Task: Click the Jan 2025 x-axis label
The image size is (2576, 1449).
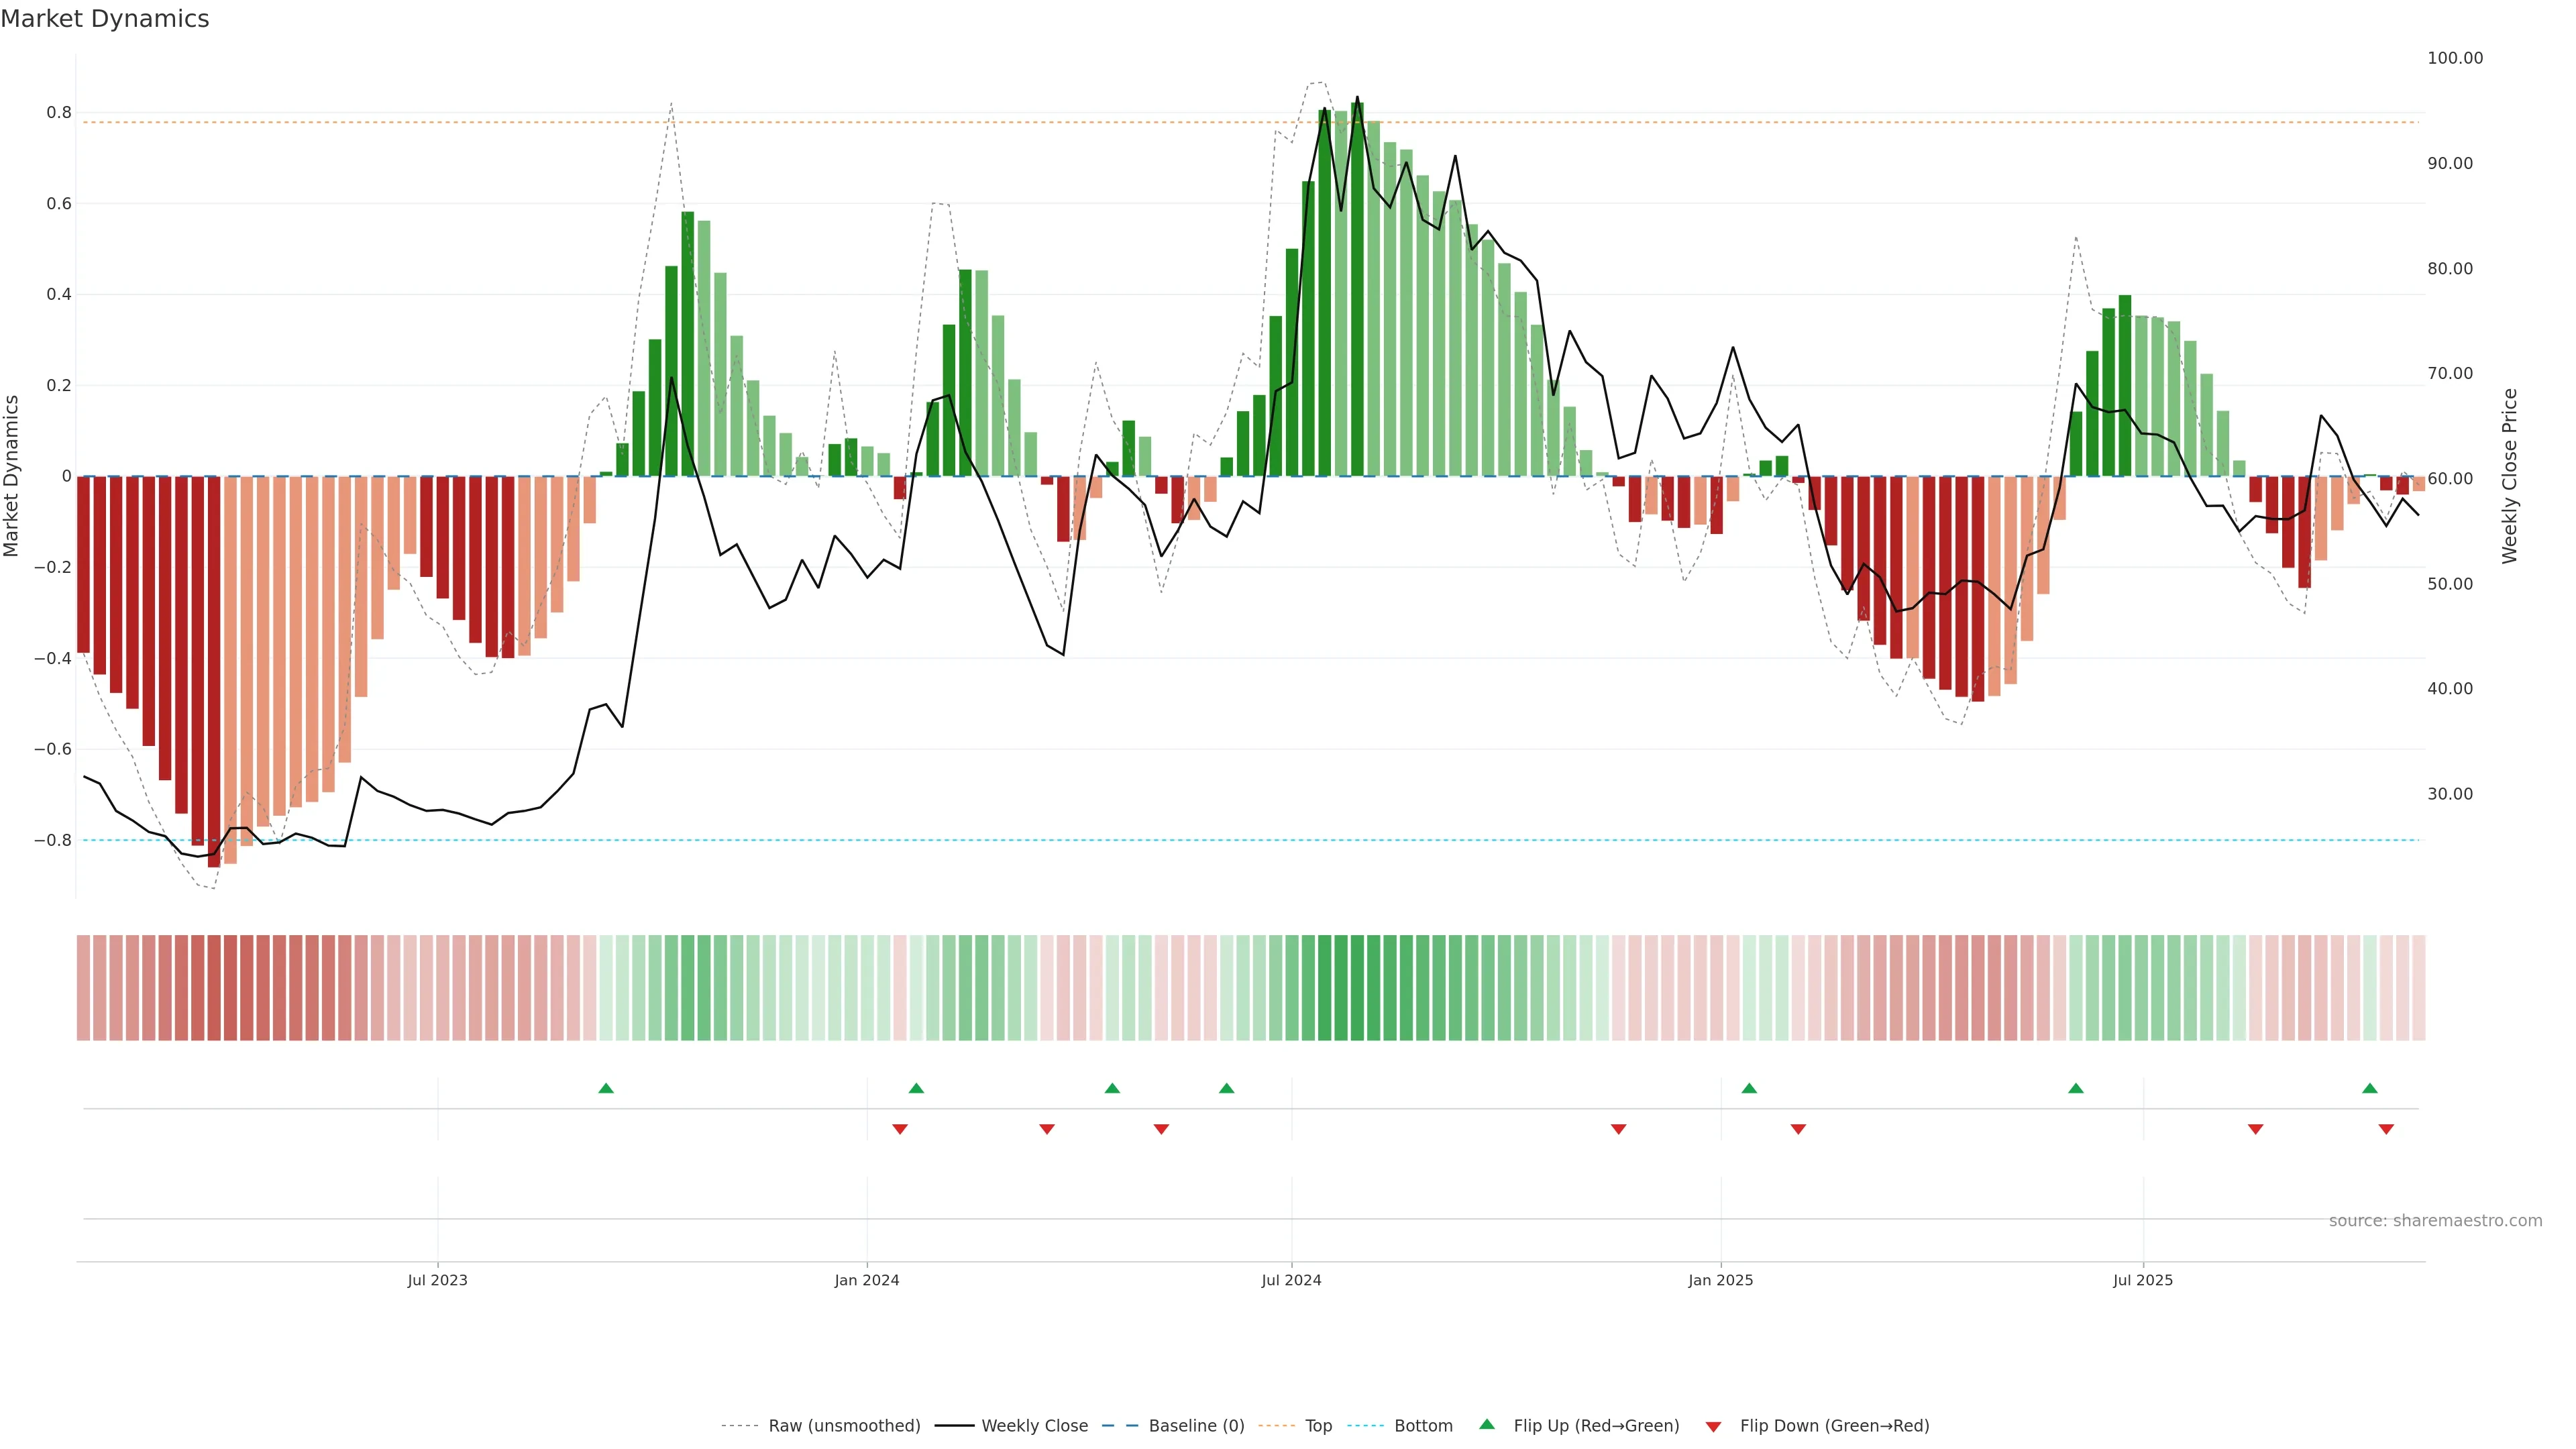Action: (1720, 1280)
